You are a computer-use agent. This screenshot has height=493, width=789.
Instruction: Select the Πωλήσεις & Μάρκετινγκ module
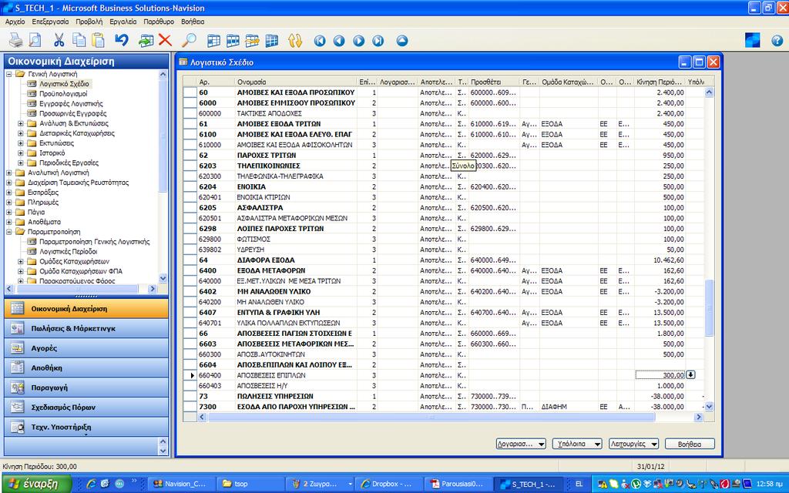[86, 328]
